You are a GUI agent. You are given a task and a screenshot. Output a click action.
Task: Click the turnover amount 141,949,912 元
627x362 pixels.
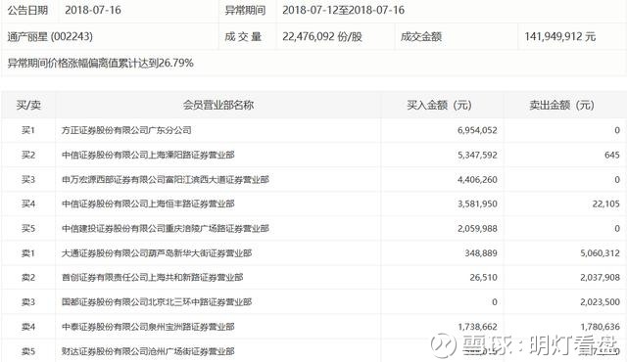[x=559, y=37]
